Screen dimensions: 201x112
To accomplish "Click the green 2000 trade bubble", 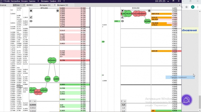I will click(x=148, y=21).
